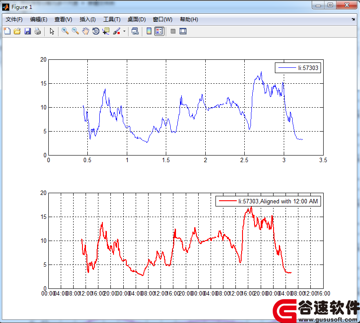Open the 工具(T) menu
The width and height of the screenshot is (360, 323).
(112, 19)
